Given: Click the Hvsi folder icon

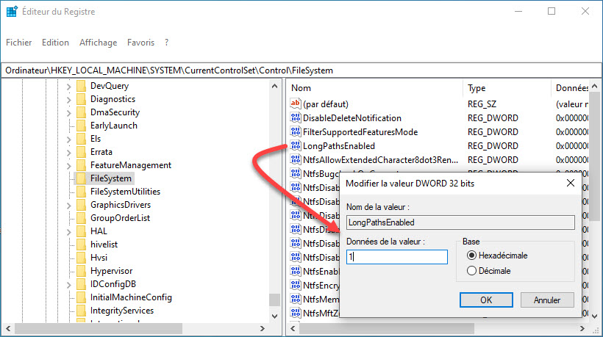Looking at the screenshot, I should (x=81, y=258).
